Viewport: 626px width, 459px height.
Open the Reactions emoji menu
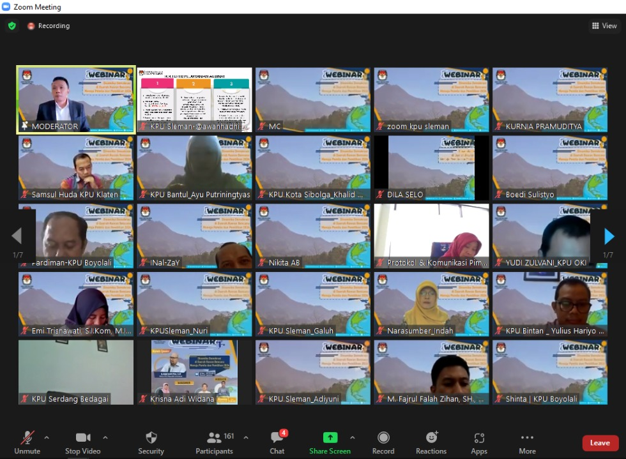coord(431,442)
